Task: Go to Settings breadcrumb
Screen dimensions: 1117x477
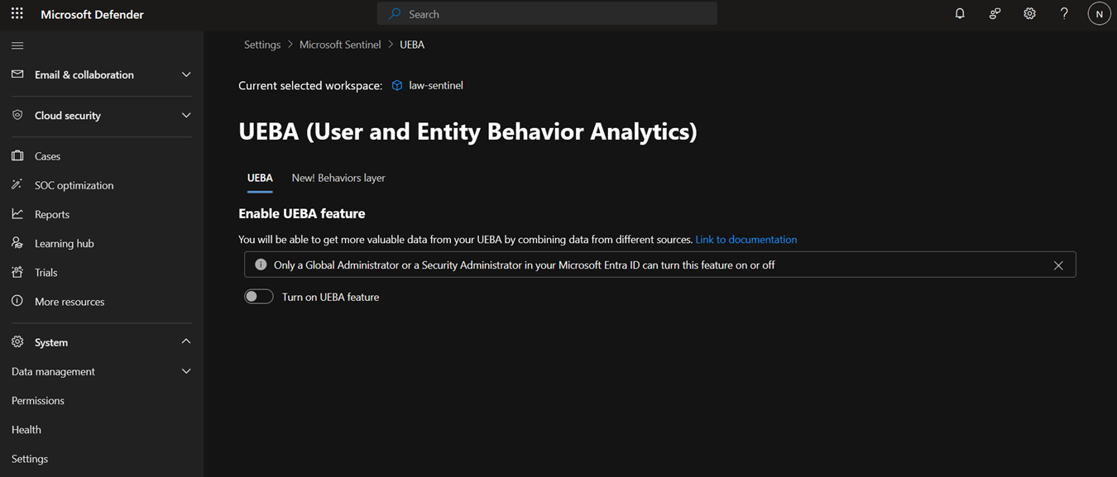Action: coord(262,45)
